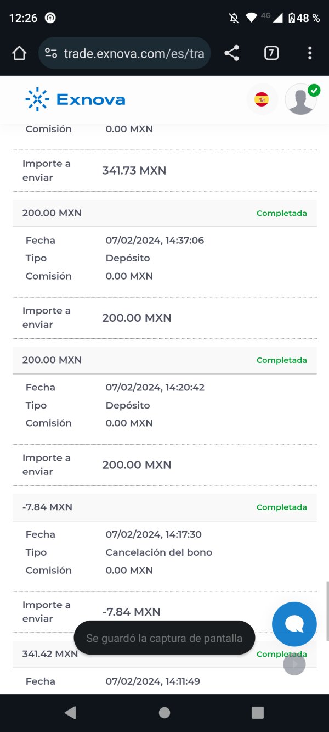Screen dimensions: 329x732
Task: Click the page scrollbar on the right edge
Action: point(327,610)
